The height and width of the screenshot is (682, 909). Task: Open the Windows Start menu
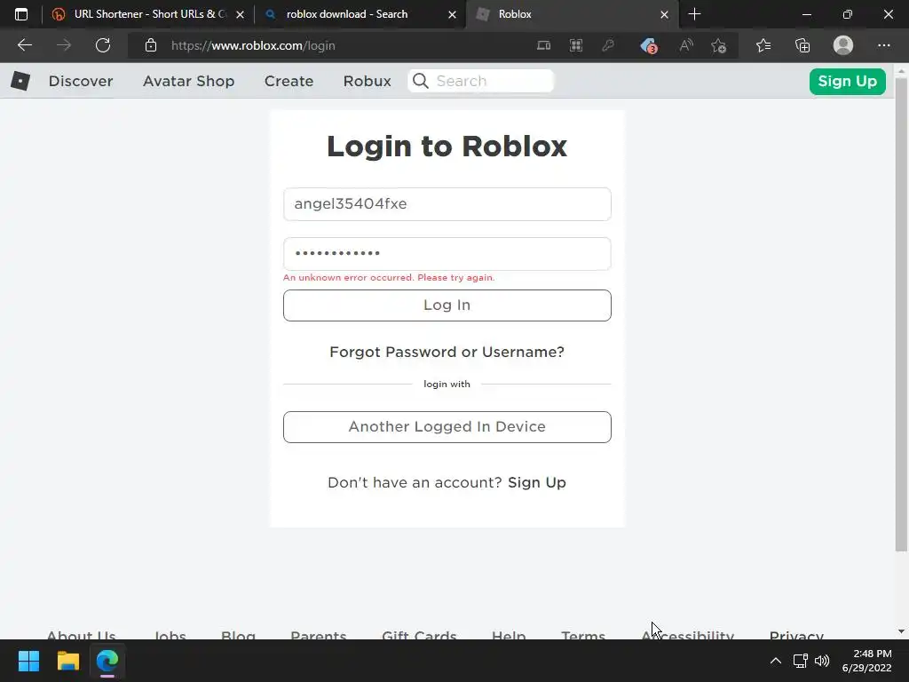28,661
